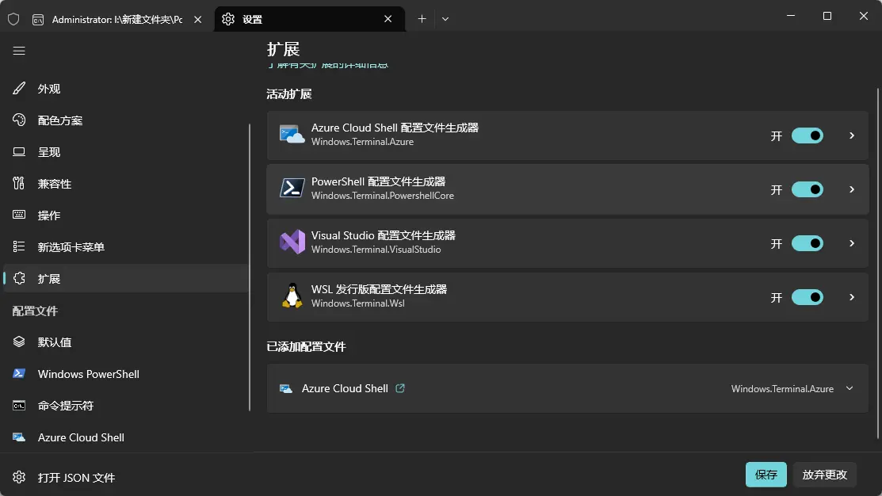Image resolution: width=882 pixels, height=496 pixels.
Task: Click the Visual Studio extension icon
Action: pos(292,242)
